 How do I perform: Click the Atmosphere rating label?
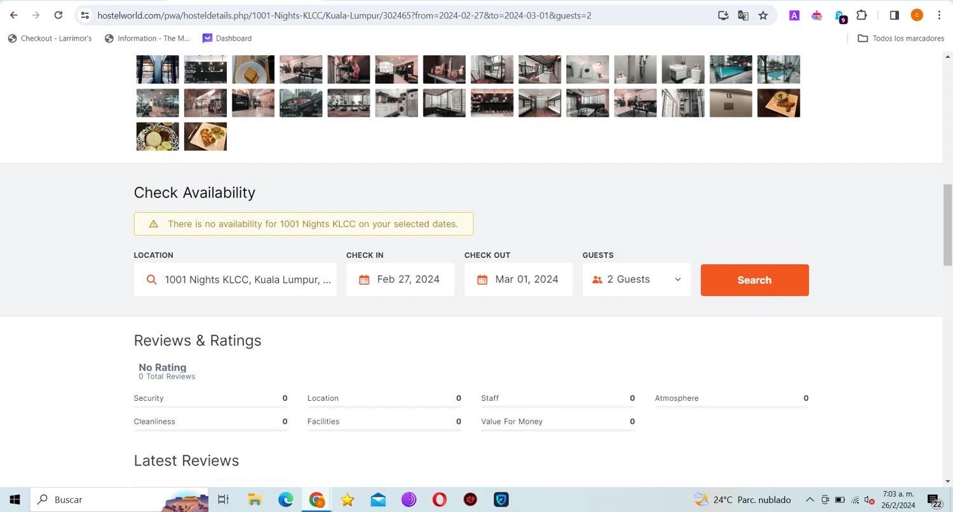pos(677,398)
